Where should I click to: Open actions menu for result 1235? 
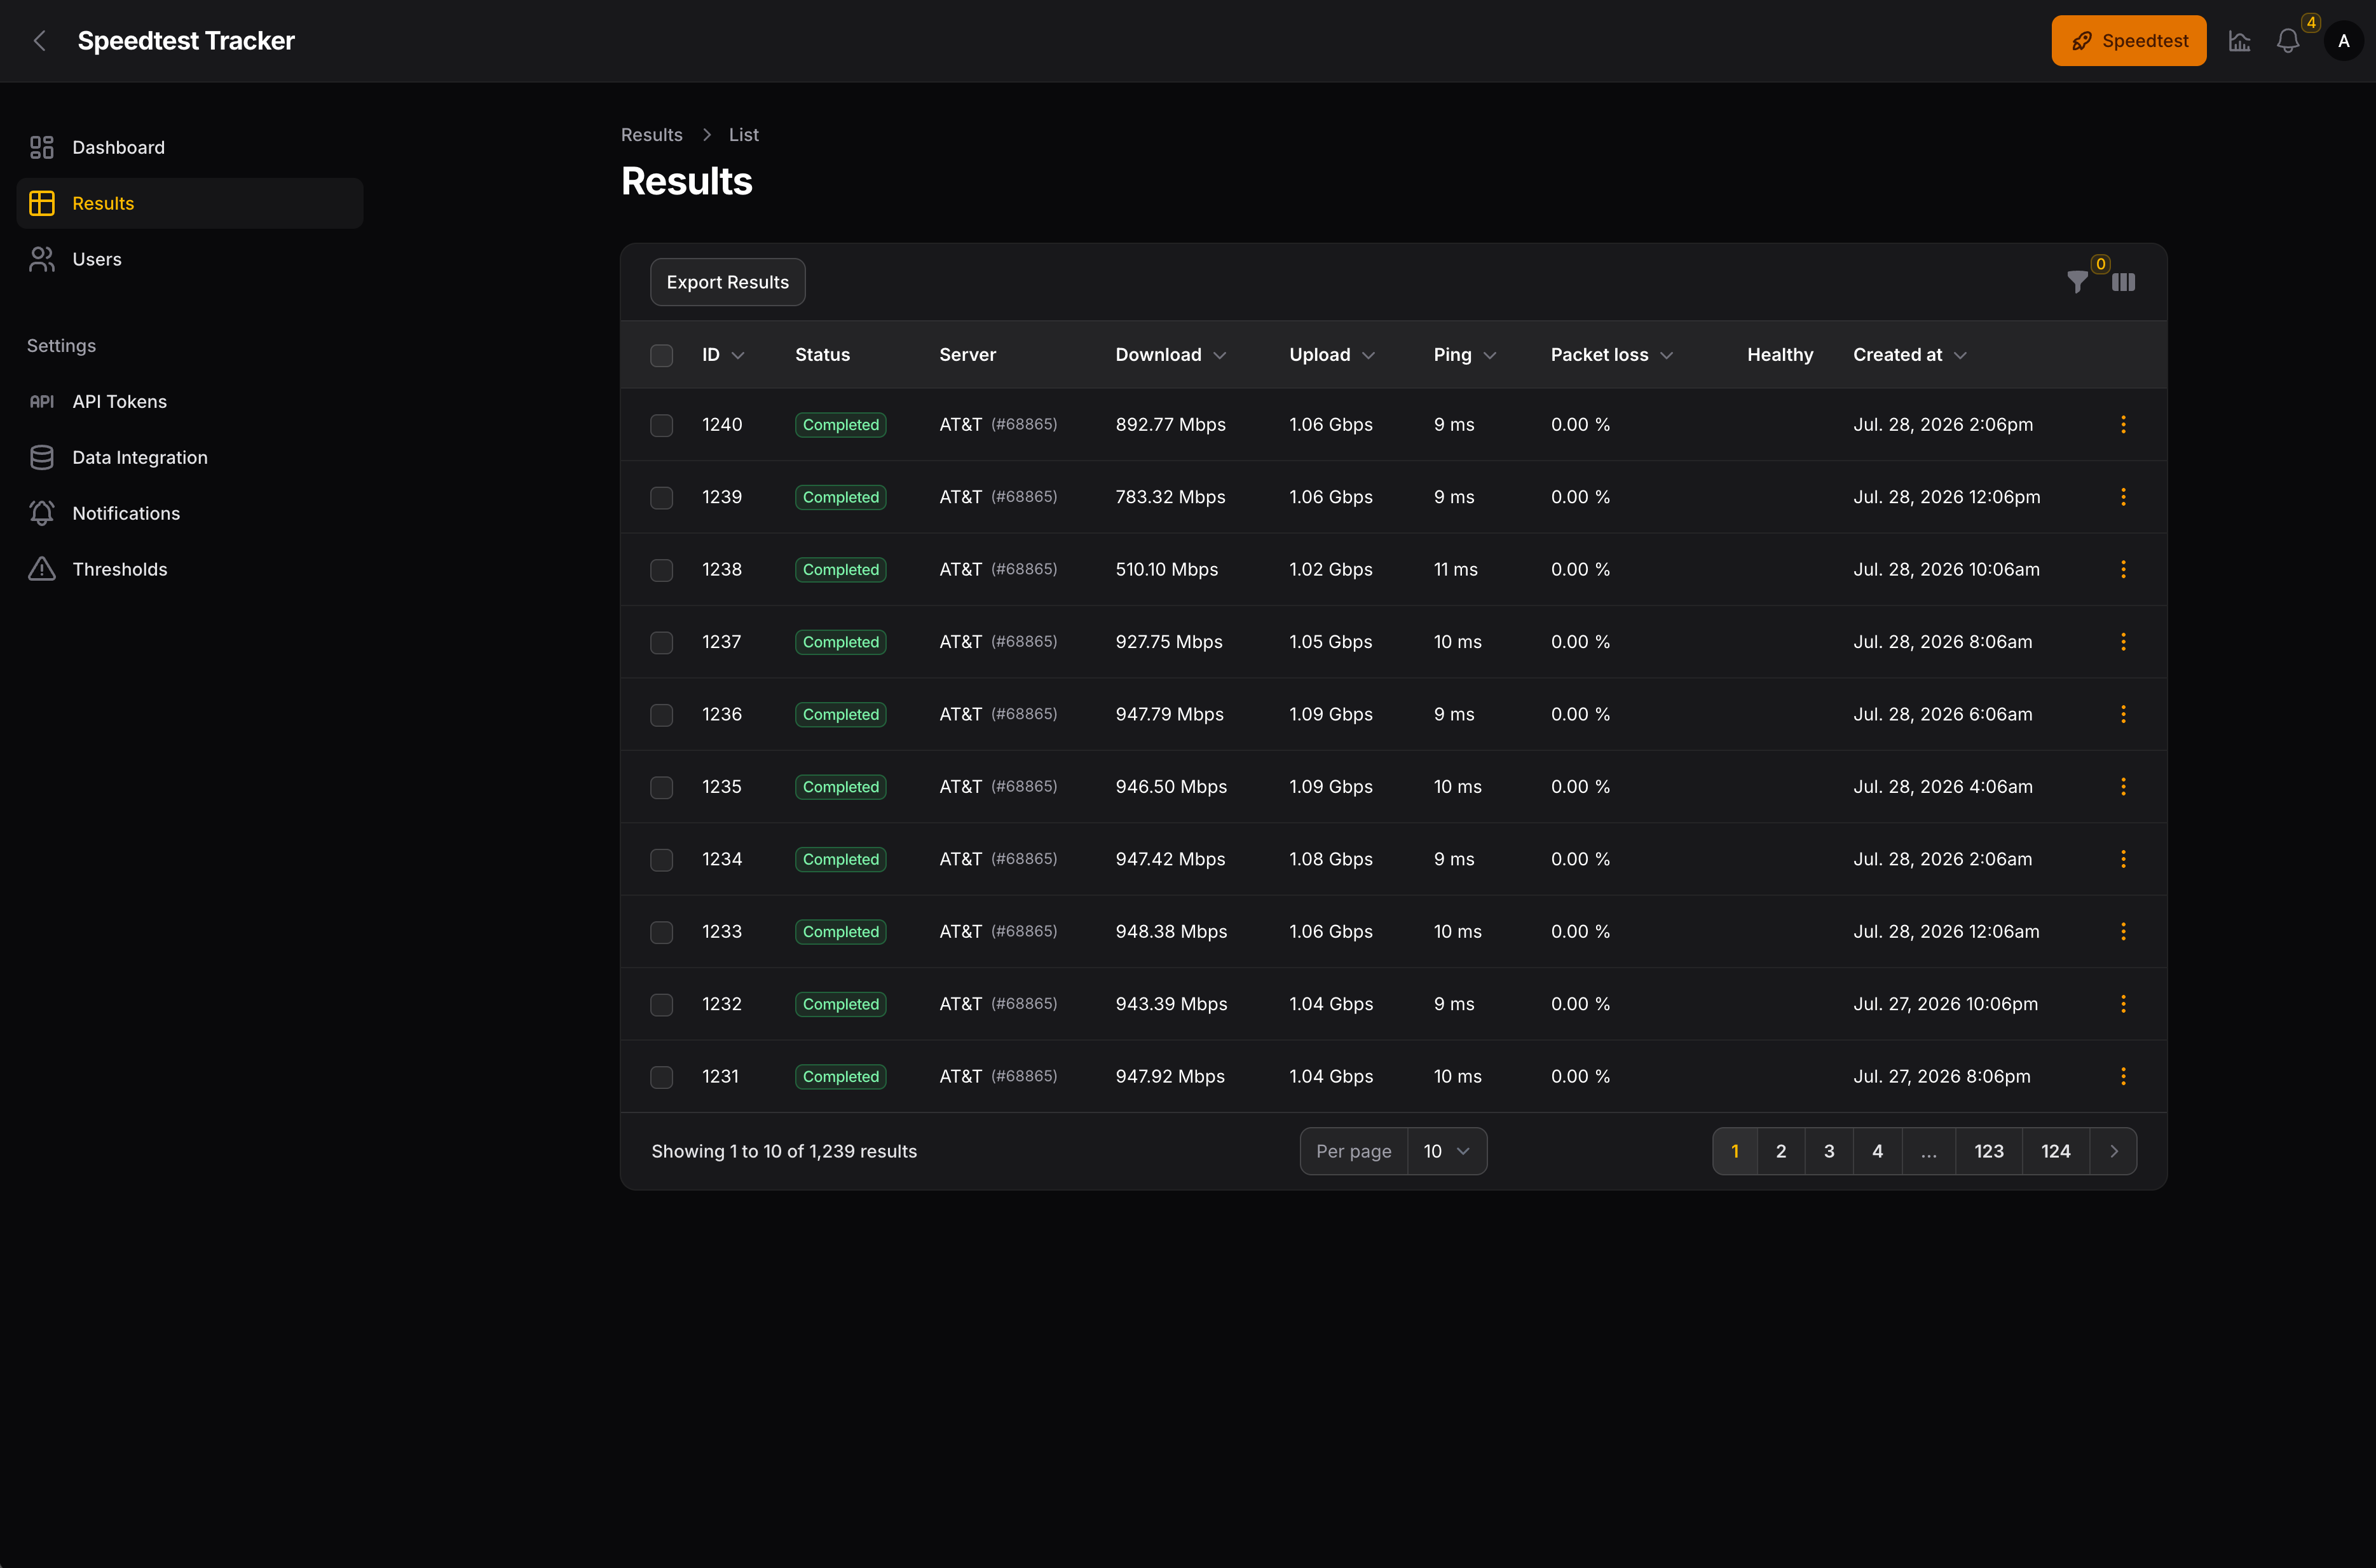pyautogui.click(x=2123, y=787)
